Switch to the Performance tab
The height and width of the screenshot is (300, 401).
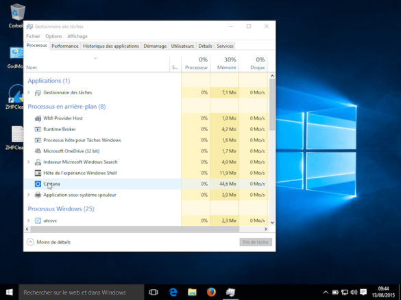click(x=65, y=46)
